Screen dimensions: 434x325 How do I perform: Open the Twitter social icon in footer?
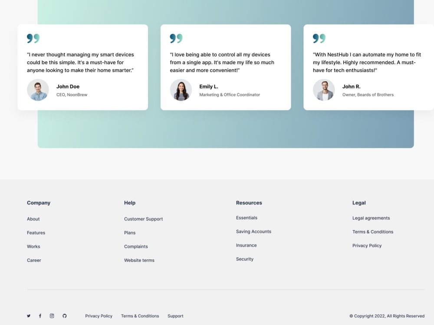pyautogui.click(x=29, y=316)
